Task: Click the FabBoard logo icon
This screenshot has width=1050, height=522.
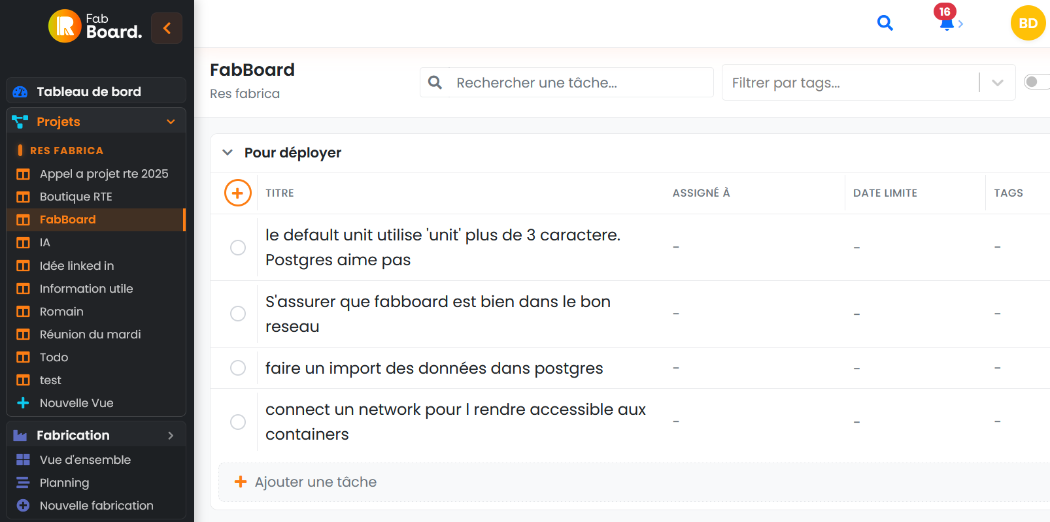Action: (63, 27)
